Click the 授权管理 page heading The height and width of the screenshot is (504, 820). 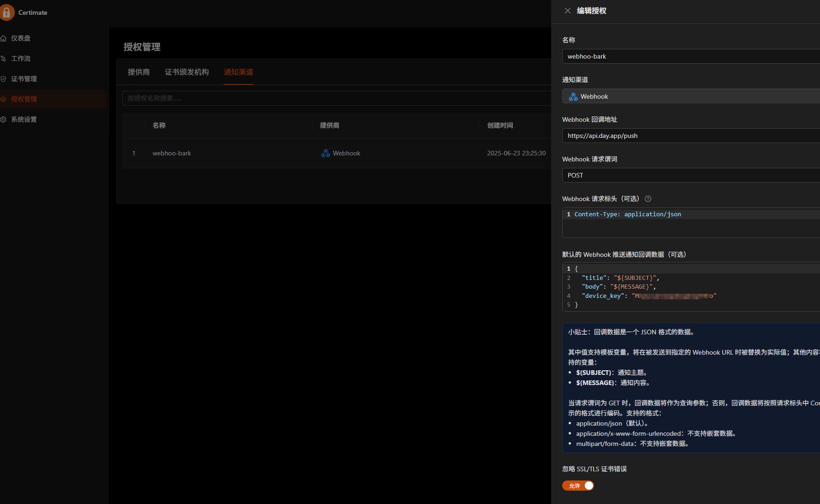point(142,47)
